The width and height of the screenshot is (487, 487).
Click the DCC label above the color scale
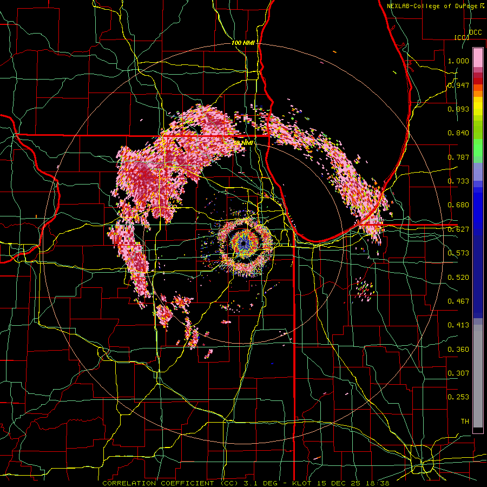(475, 32)
